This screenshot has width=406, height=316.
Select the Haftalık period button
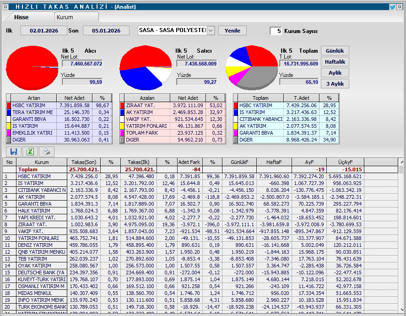[x=335, y=62]
